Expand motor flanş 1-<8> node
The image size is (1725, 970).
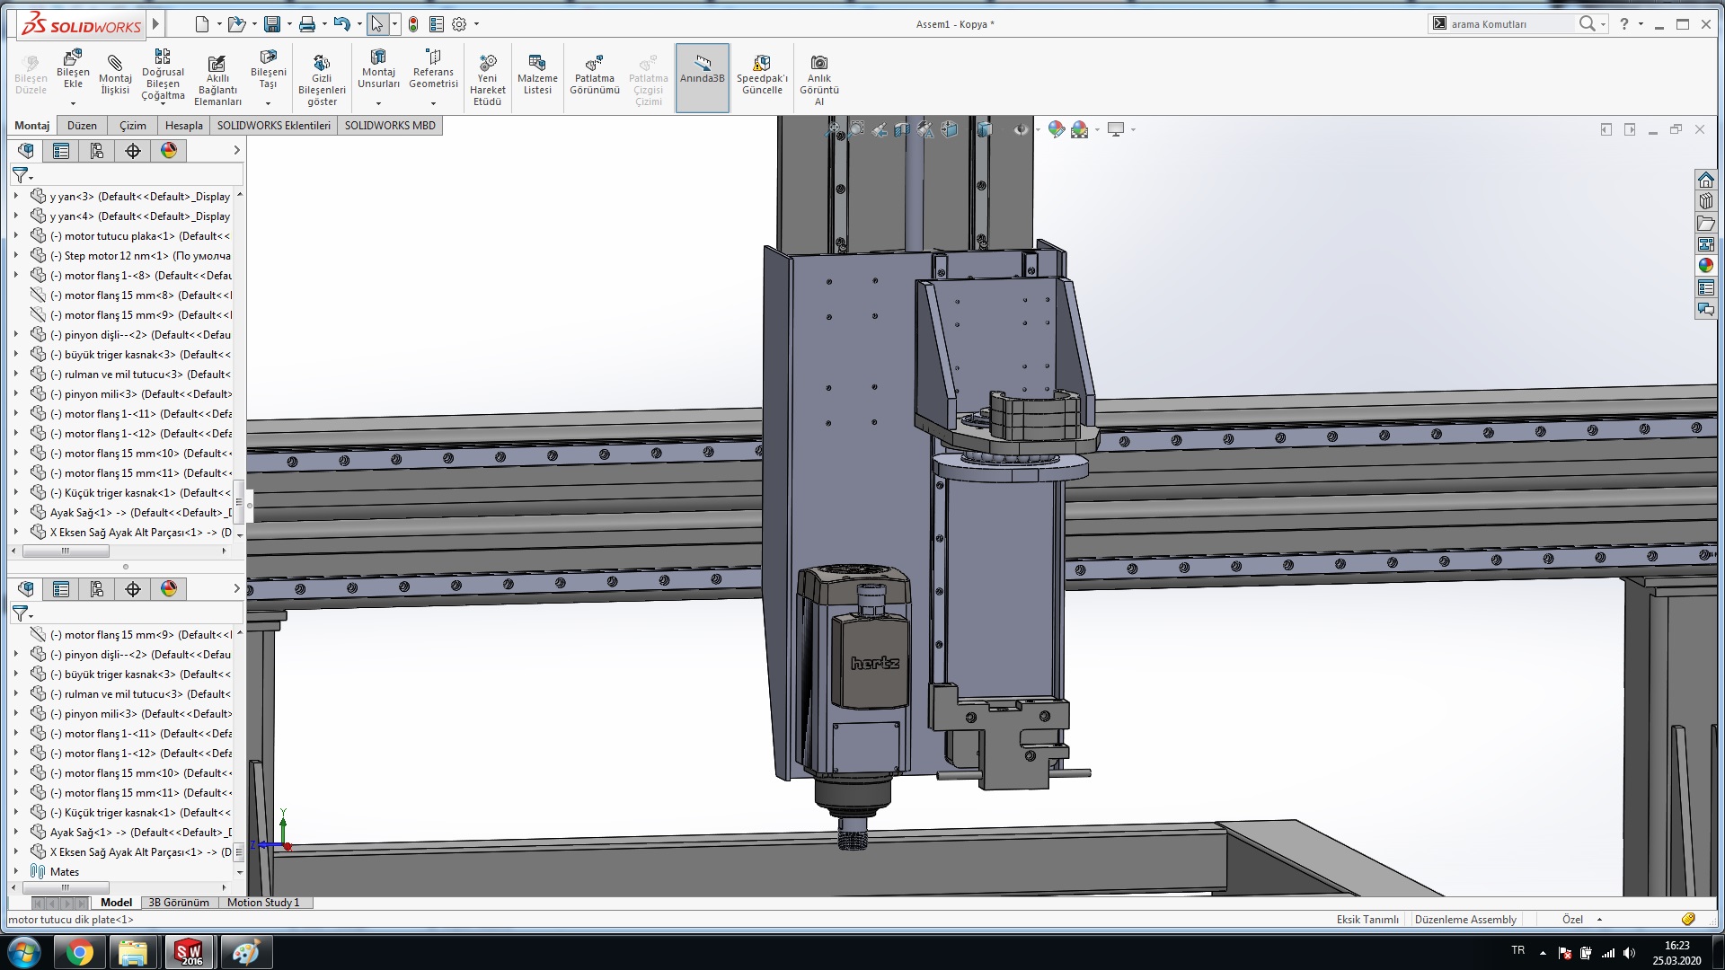[x=15, y=275]
